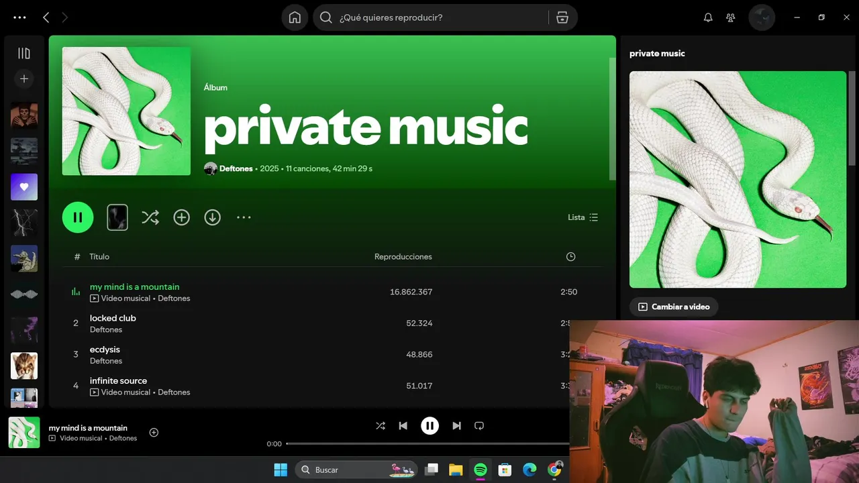Click the 51.017 play count
This screenshot has width=859, height=483.
pyautogui.click(x=419, y=386)
